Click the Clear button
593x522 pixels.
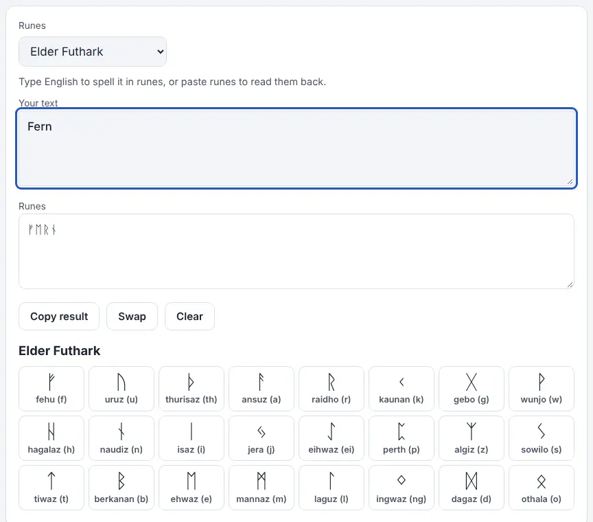pos(189,316)
